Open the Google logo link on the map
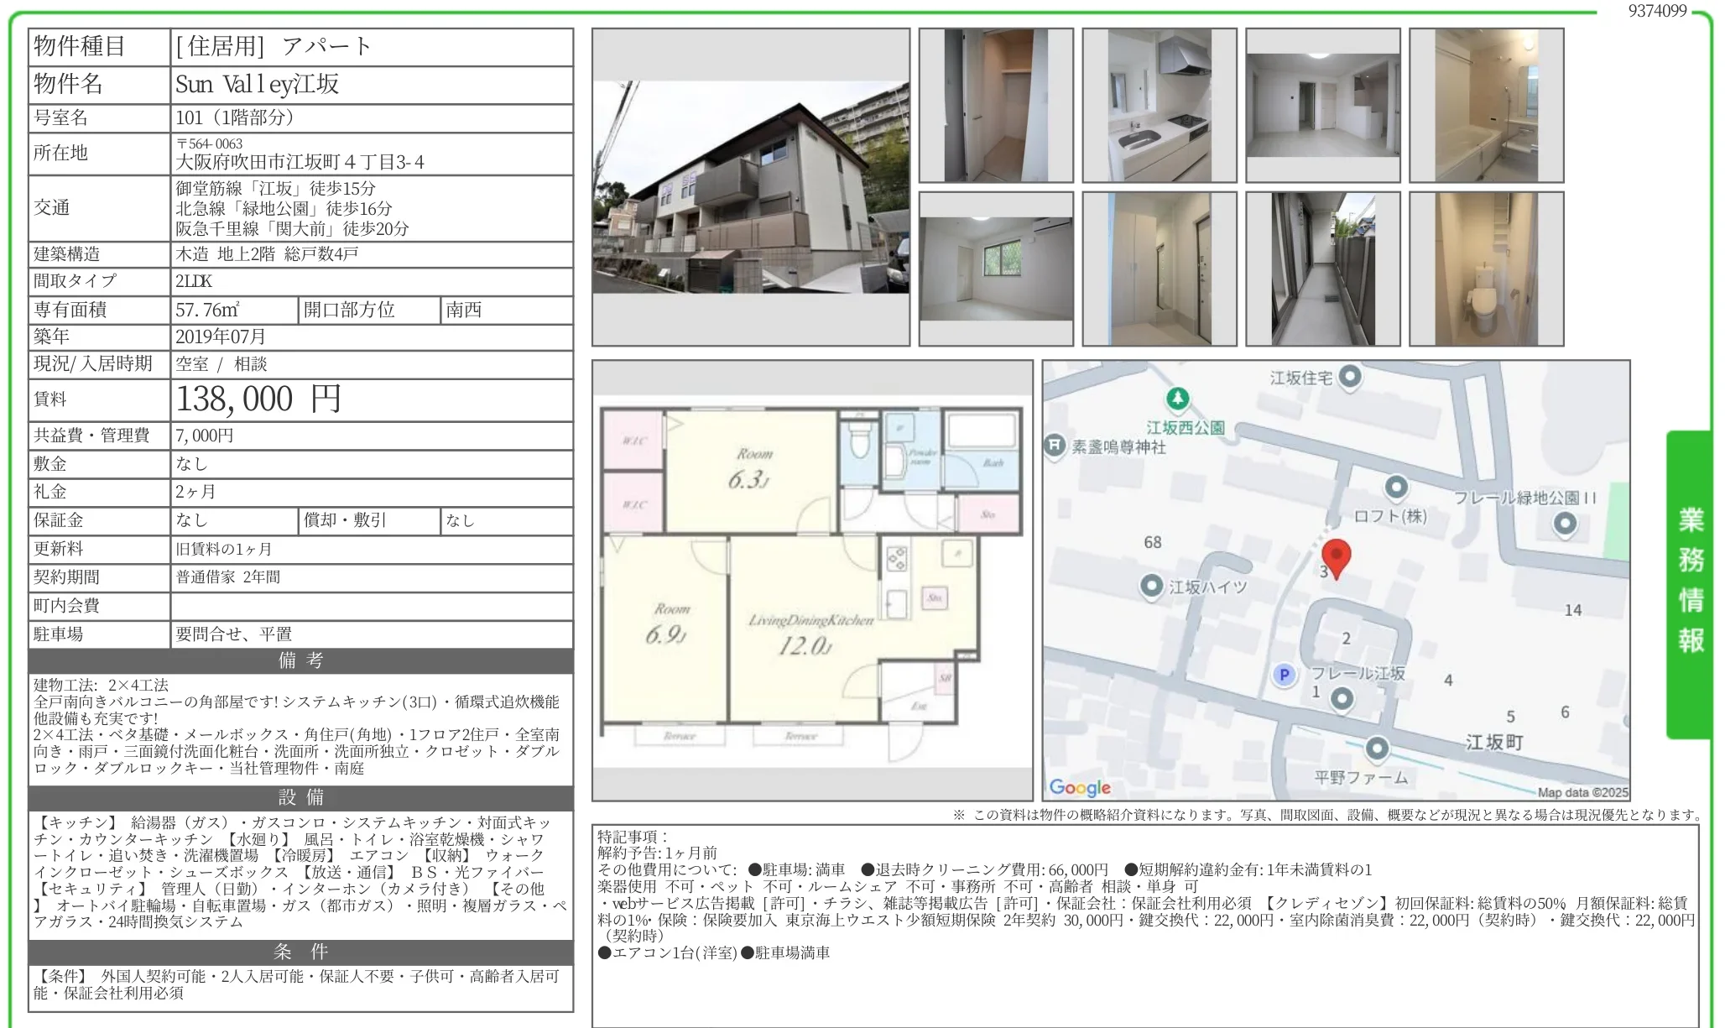This screenshot has width=1725, height=1028. 1081,787
